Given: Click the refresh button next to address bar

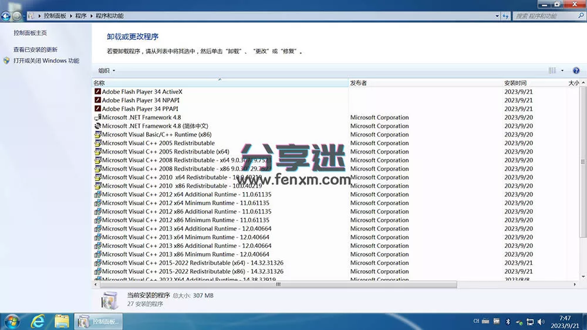Looking at the screenshot, I should [x=506, y=16].
